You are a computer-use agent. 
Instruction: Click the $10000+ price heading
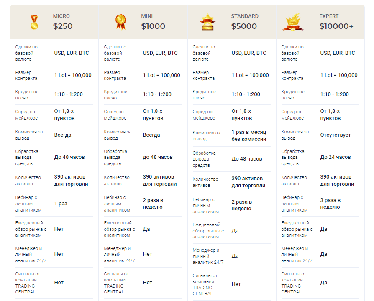[x=336, y=26]
